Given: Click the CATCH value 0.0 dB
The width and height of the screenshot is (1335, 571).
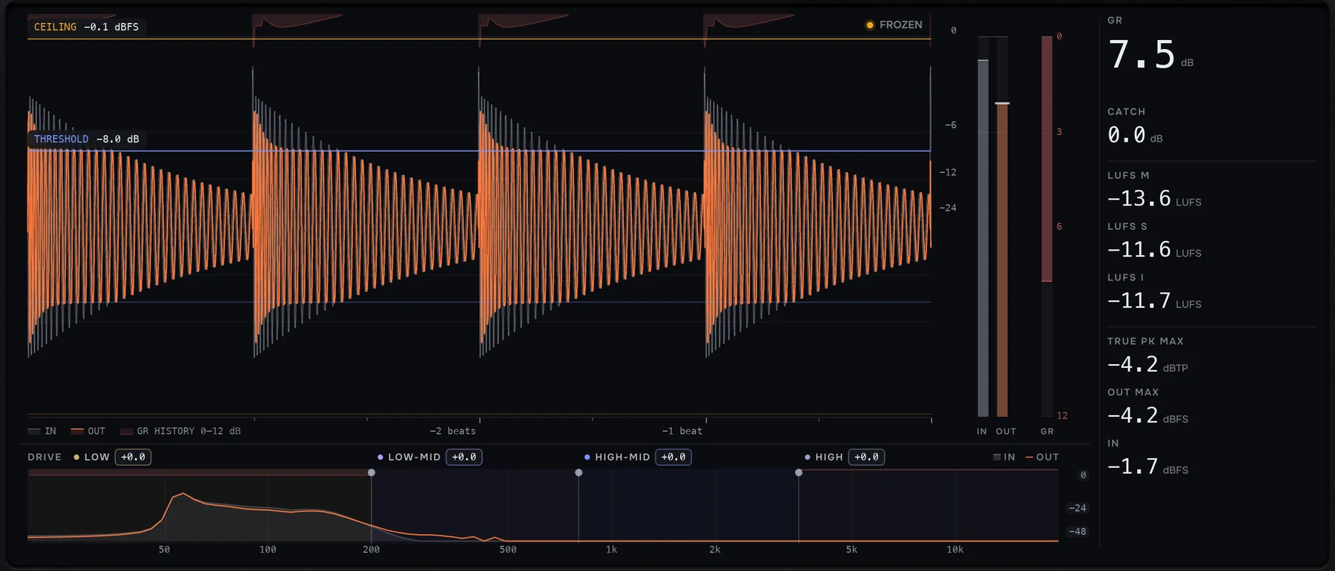Looking at the screenshot, I should [1135, 135].
